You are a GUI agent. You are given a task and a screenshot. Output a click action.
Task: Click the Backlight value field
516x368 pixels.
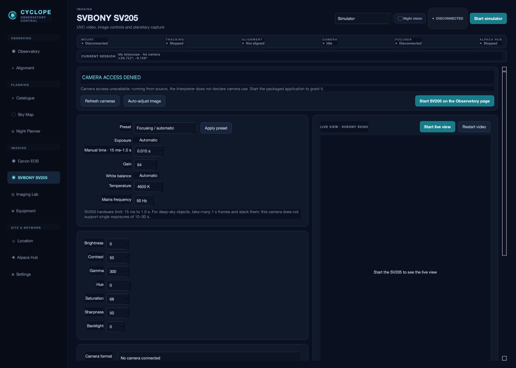116,327
